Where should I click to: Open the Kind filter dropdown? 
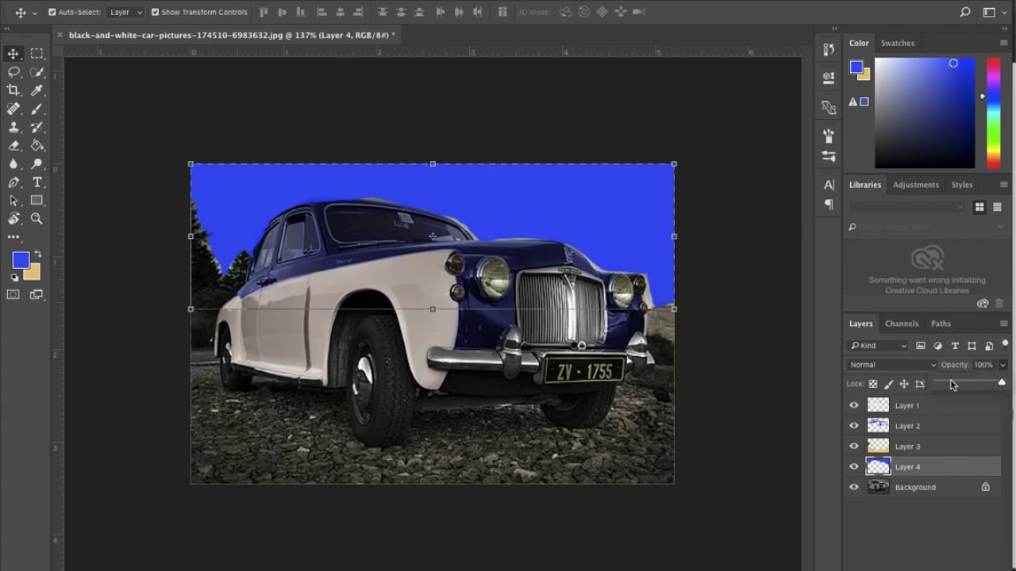pos(879,346)
